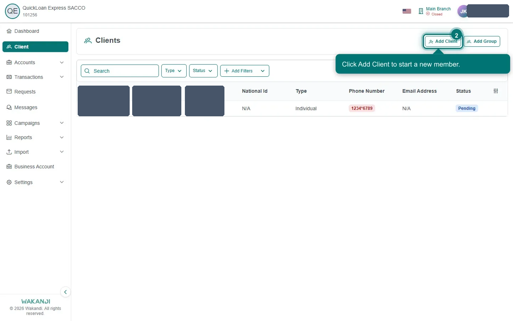Expand the Import chevron

click(62, 152)
